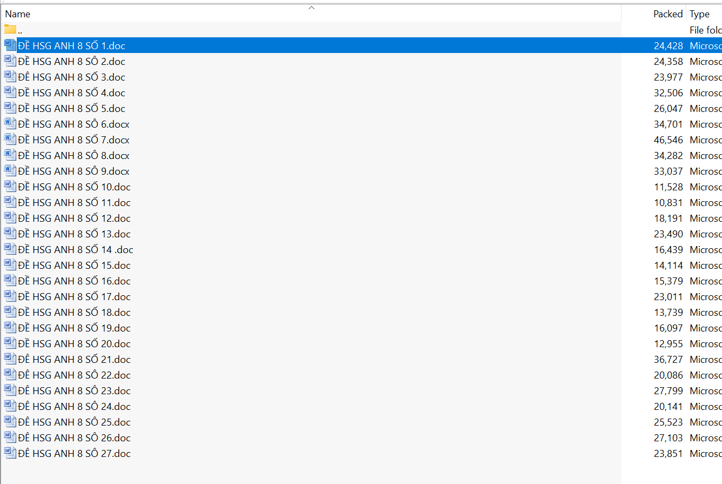
Task: Click the Word icon of SỐ 16.doc
Action: pos(10,281)
